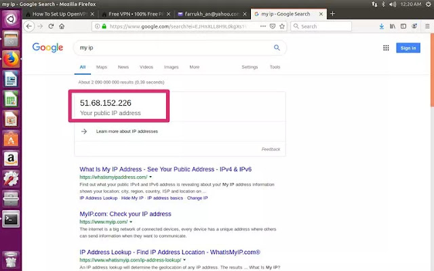The height and width of the screenshot is (271, 434).
Task: Open the network indicator in top panel
Action: point(374,4)
